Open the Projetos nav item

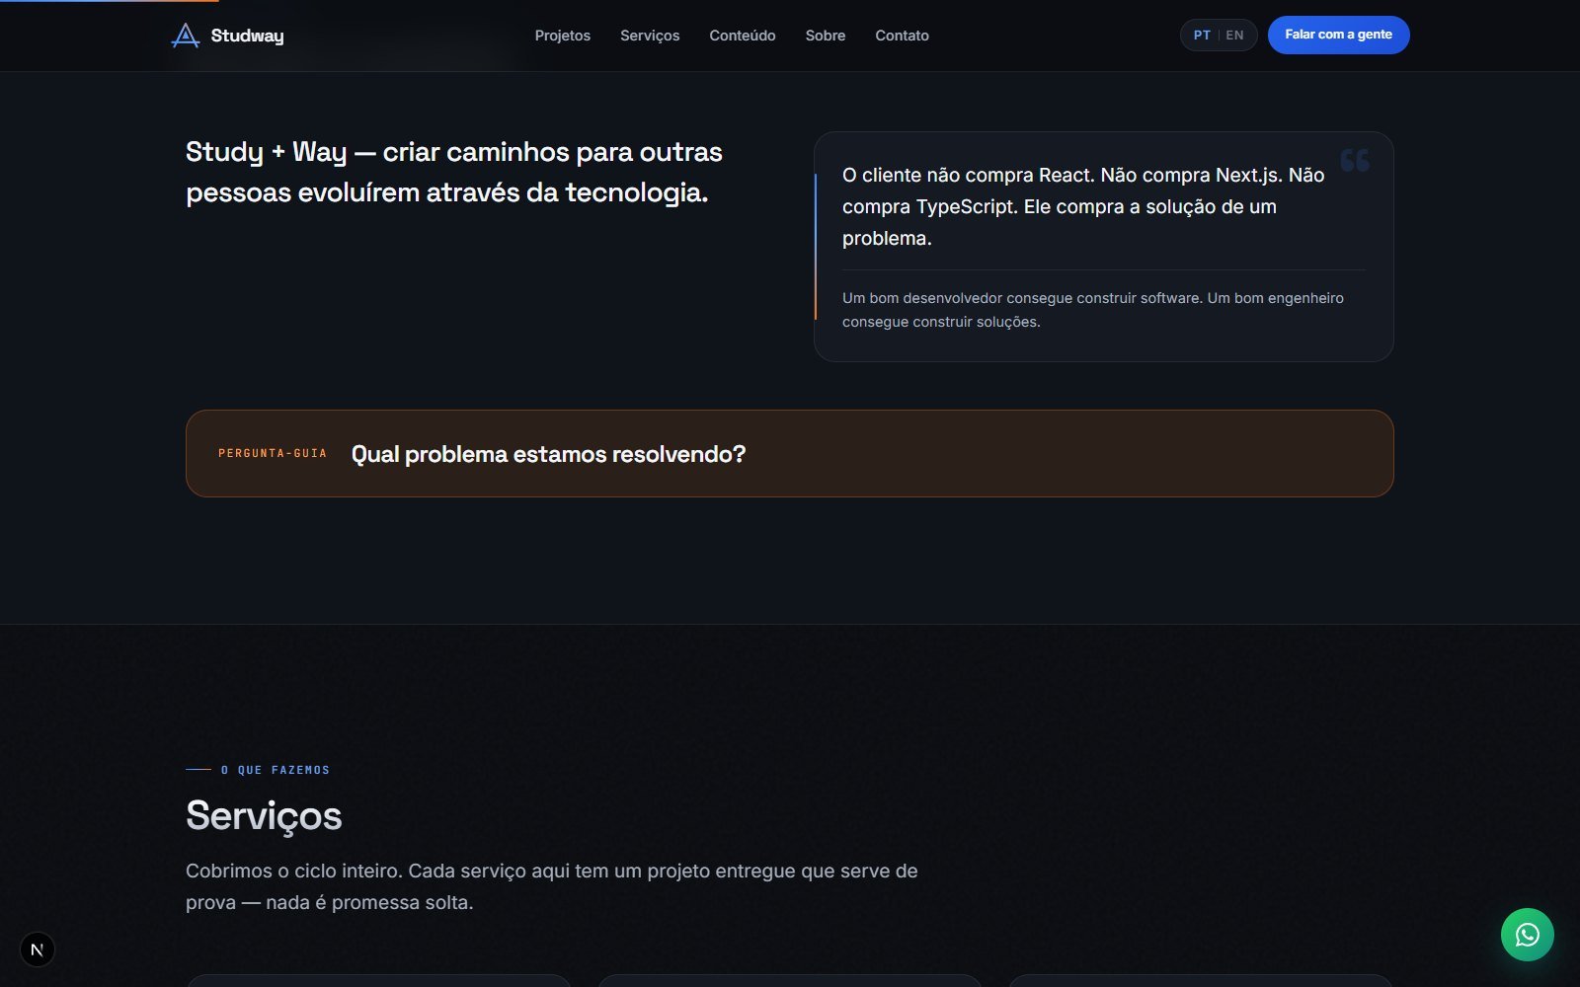(x=563, y=36)
